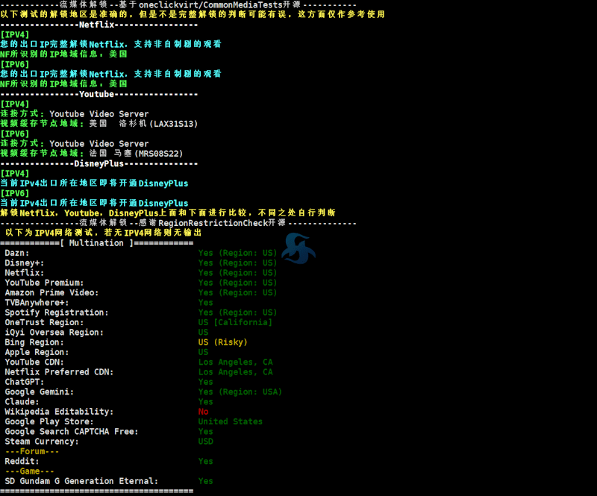
Task: Click the 'Amazon Prime Video:' row label
Action: coord(51,292)
